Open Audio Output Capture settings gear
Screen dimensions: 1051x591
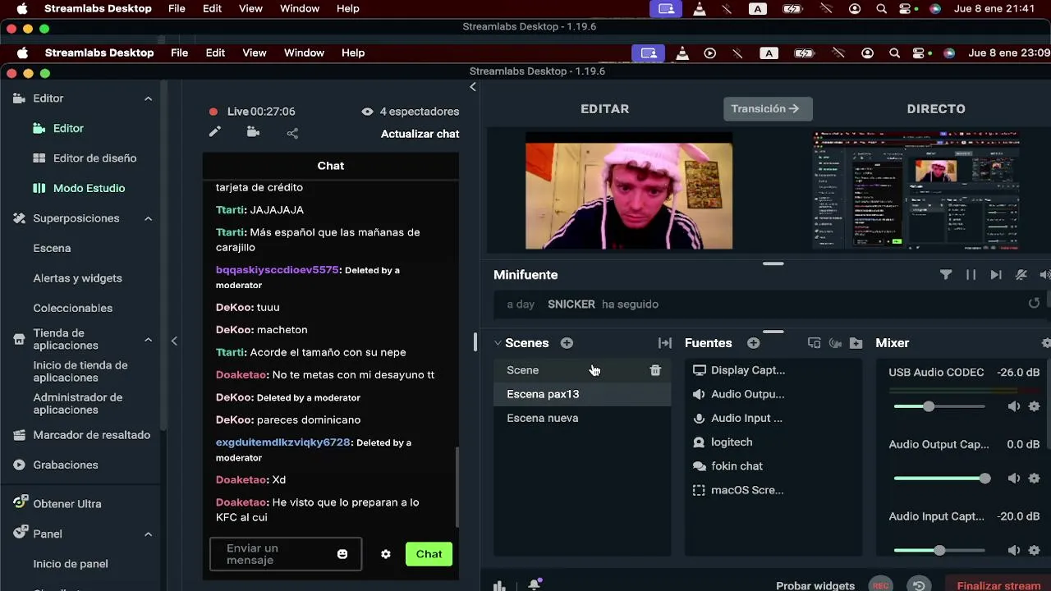(x=1034, y=479)
